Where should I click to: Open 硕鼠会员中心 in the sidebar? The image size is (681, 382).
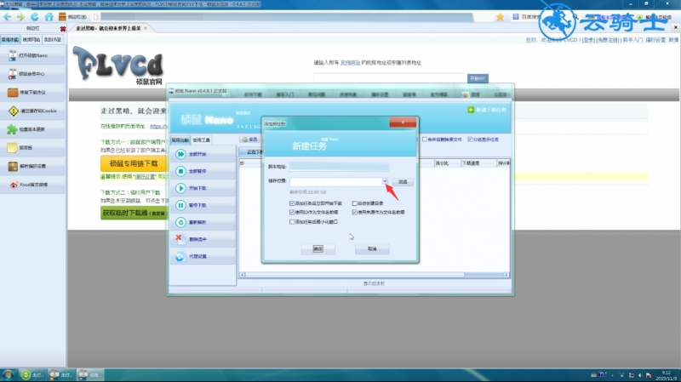33,74
